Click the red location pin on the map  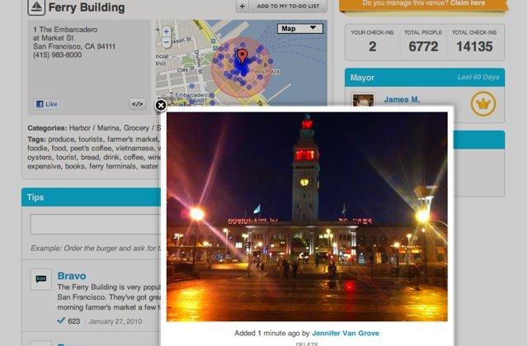point(242,56)
